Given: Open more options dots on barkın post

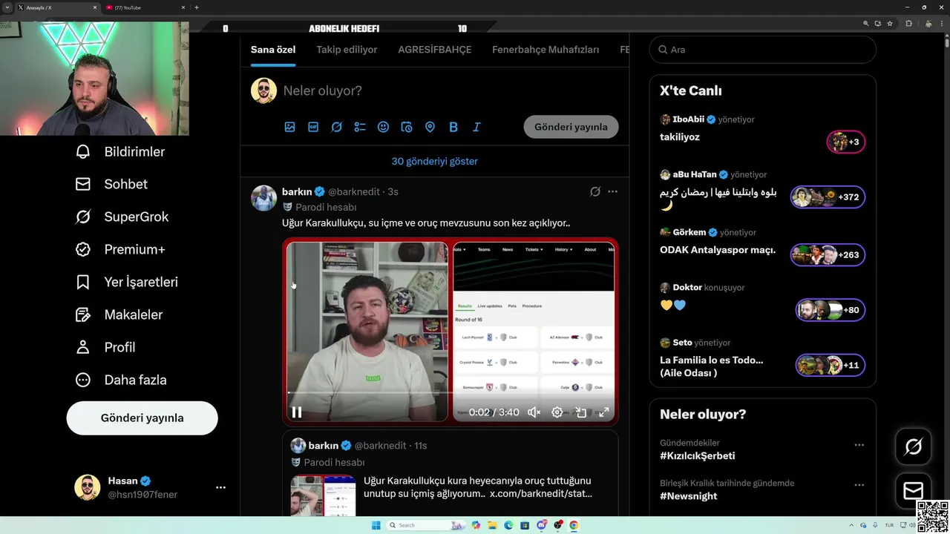Looking at the screenshot, I should [612, 191].
